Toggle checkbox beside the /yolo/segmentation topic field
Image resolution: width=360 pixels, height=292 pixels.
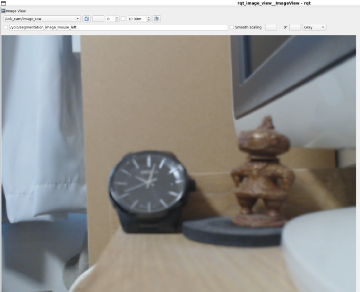click(6, 27)
